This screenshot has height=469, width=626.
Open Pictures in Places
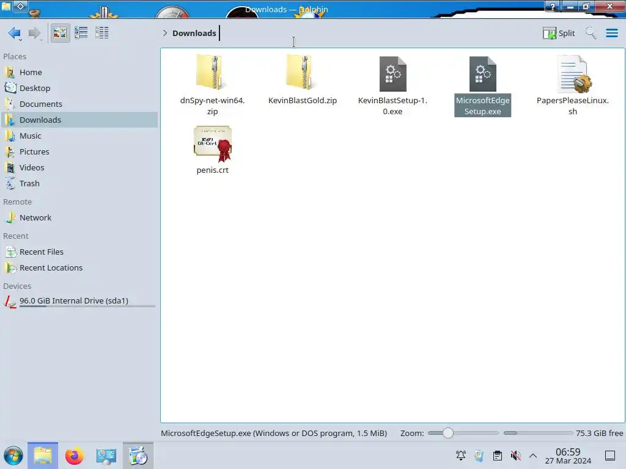point(79,152)
